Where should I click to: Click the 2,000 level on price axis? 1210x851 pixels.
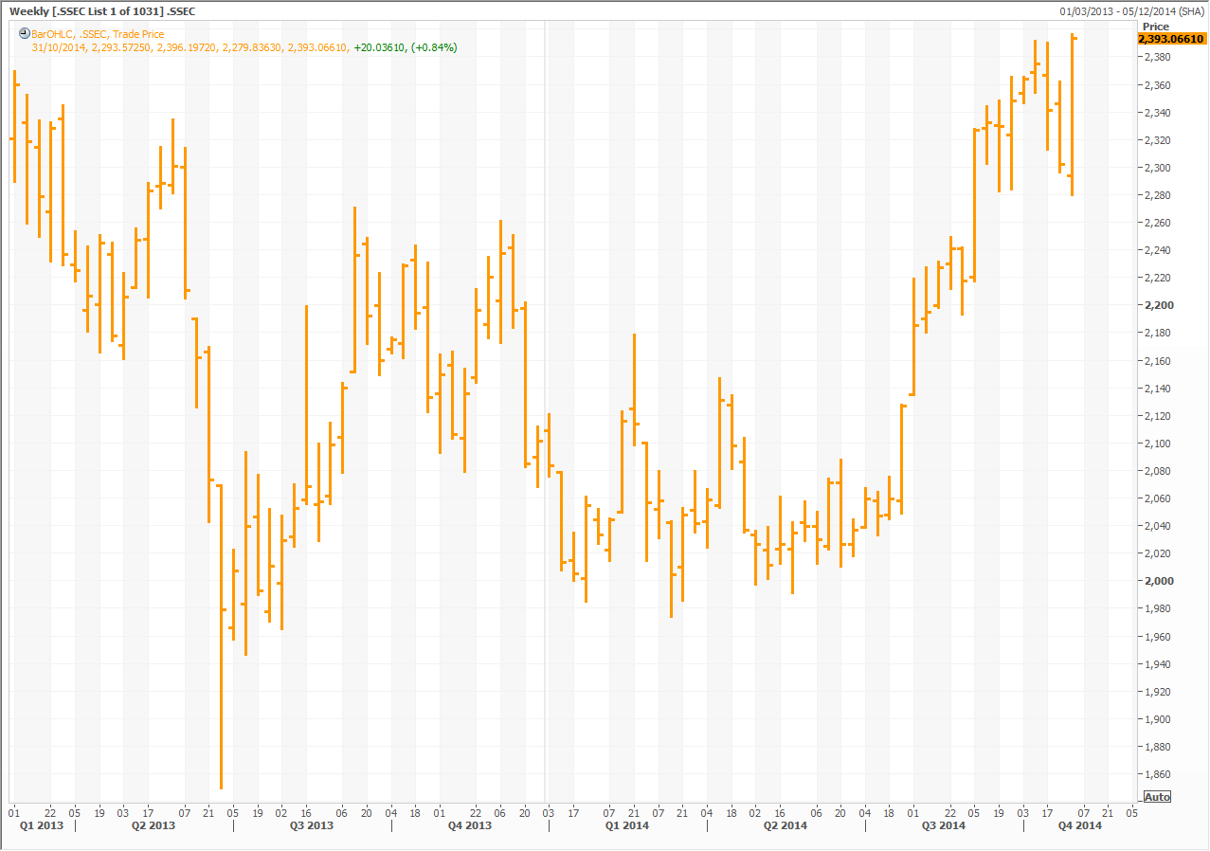coord(1158,581)
